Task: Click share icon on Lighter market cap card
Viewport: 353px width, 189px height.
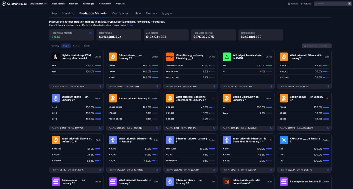Action: click(x=100, y=87)
